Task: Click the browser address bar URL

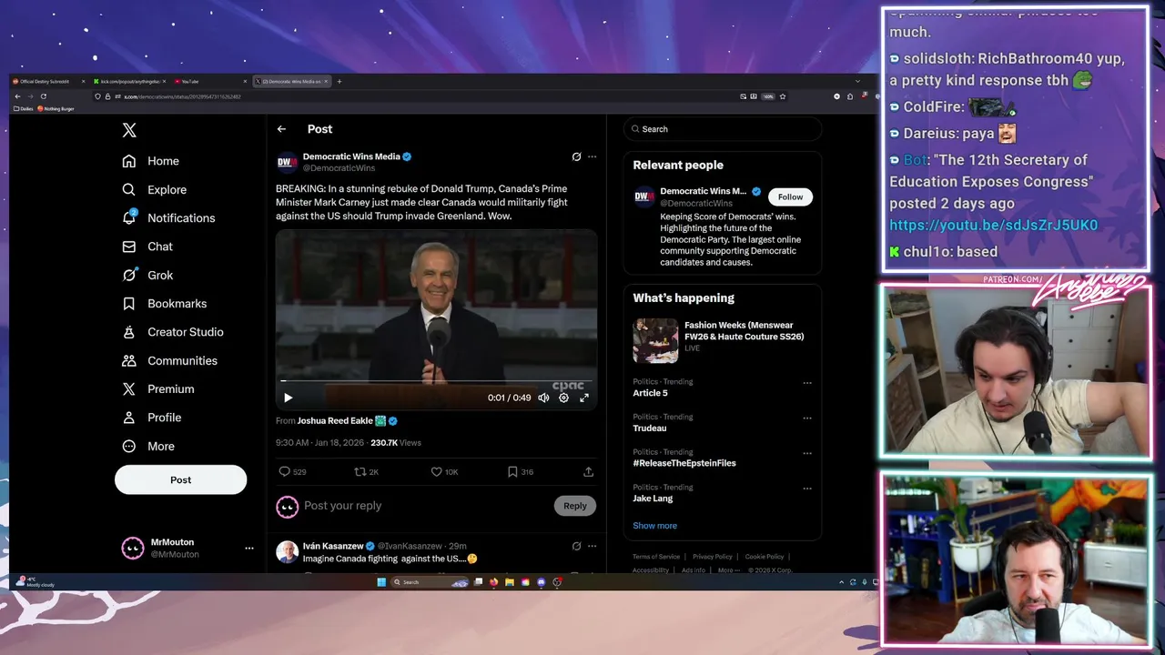Action: (x=182, y=96)
